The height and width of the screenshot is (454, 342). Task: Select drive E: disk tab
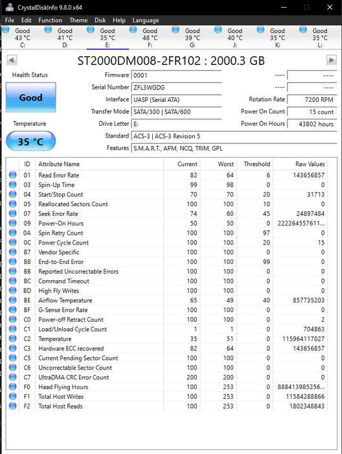point(108,38)
